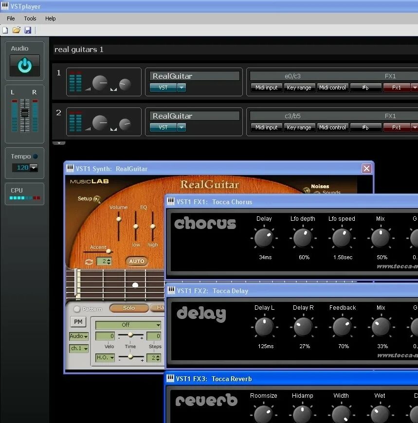Close the VST1 Synth RealGuitar window
This screenshot has height=423, width=418.
pyautogui.click(x=366, y=169)
